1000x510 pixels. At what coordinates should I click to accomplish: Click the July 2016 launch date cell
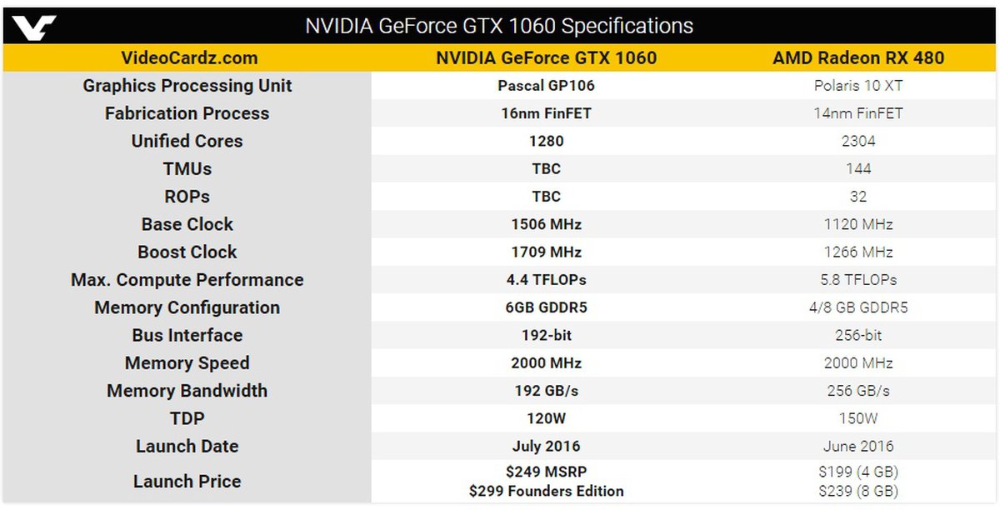(546, 446)
